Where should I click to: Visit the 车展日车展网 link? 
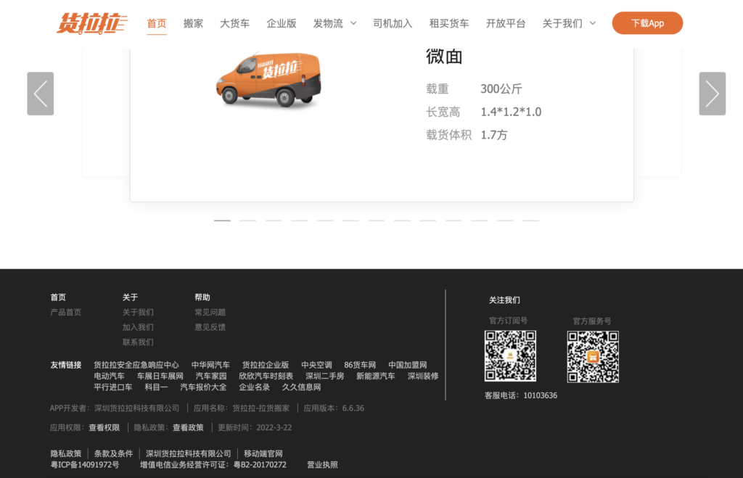pos(160,376)
